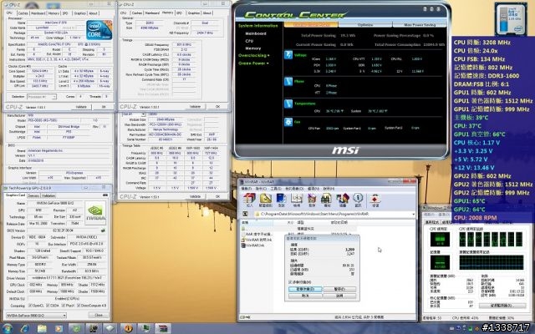Open Windows Media Player taskbar icon

pyautogui.click(x=59, y=328)
